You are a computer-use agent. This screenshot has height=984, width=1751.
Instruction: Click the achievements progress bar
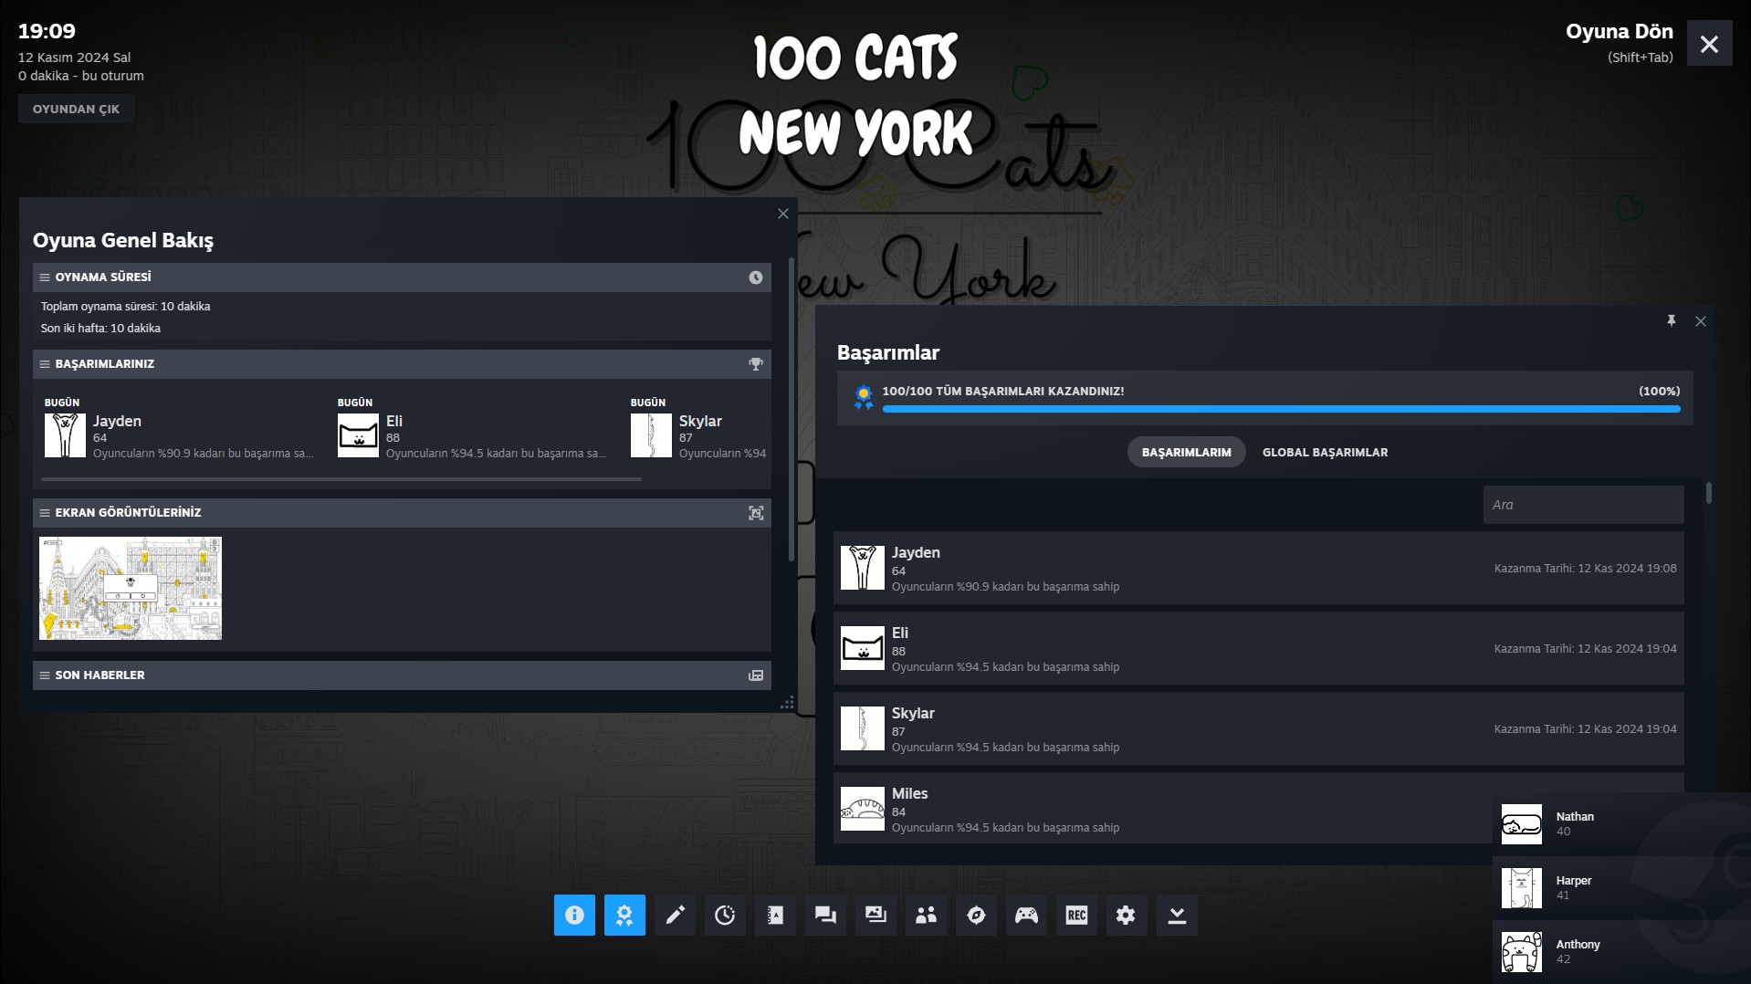click(x=1281, y=409)
